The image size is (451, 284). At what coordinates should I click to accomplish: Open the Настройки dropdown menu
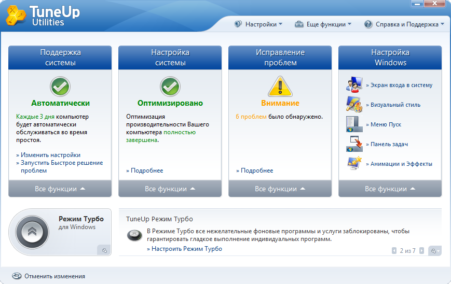(x=264, y=24)
